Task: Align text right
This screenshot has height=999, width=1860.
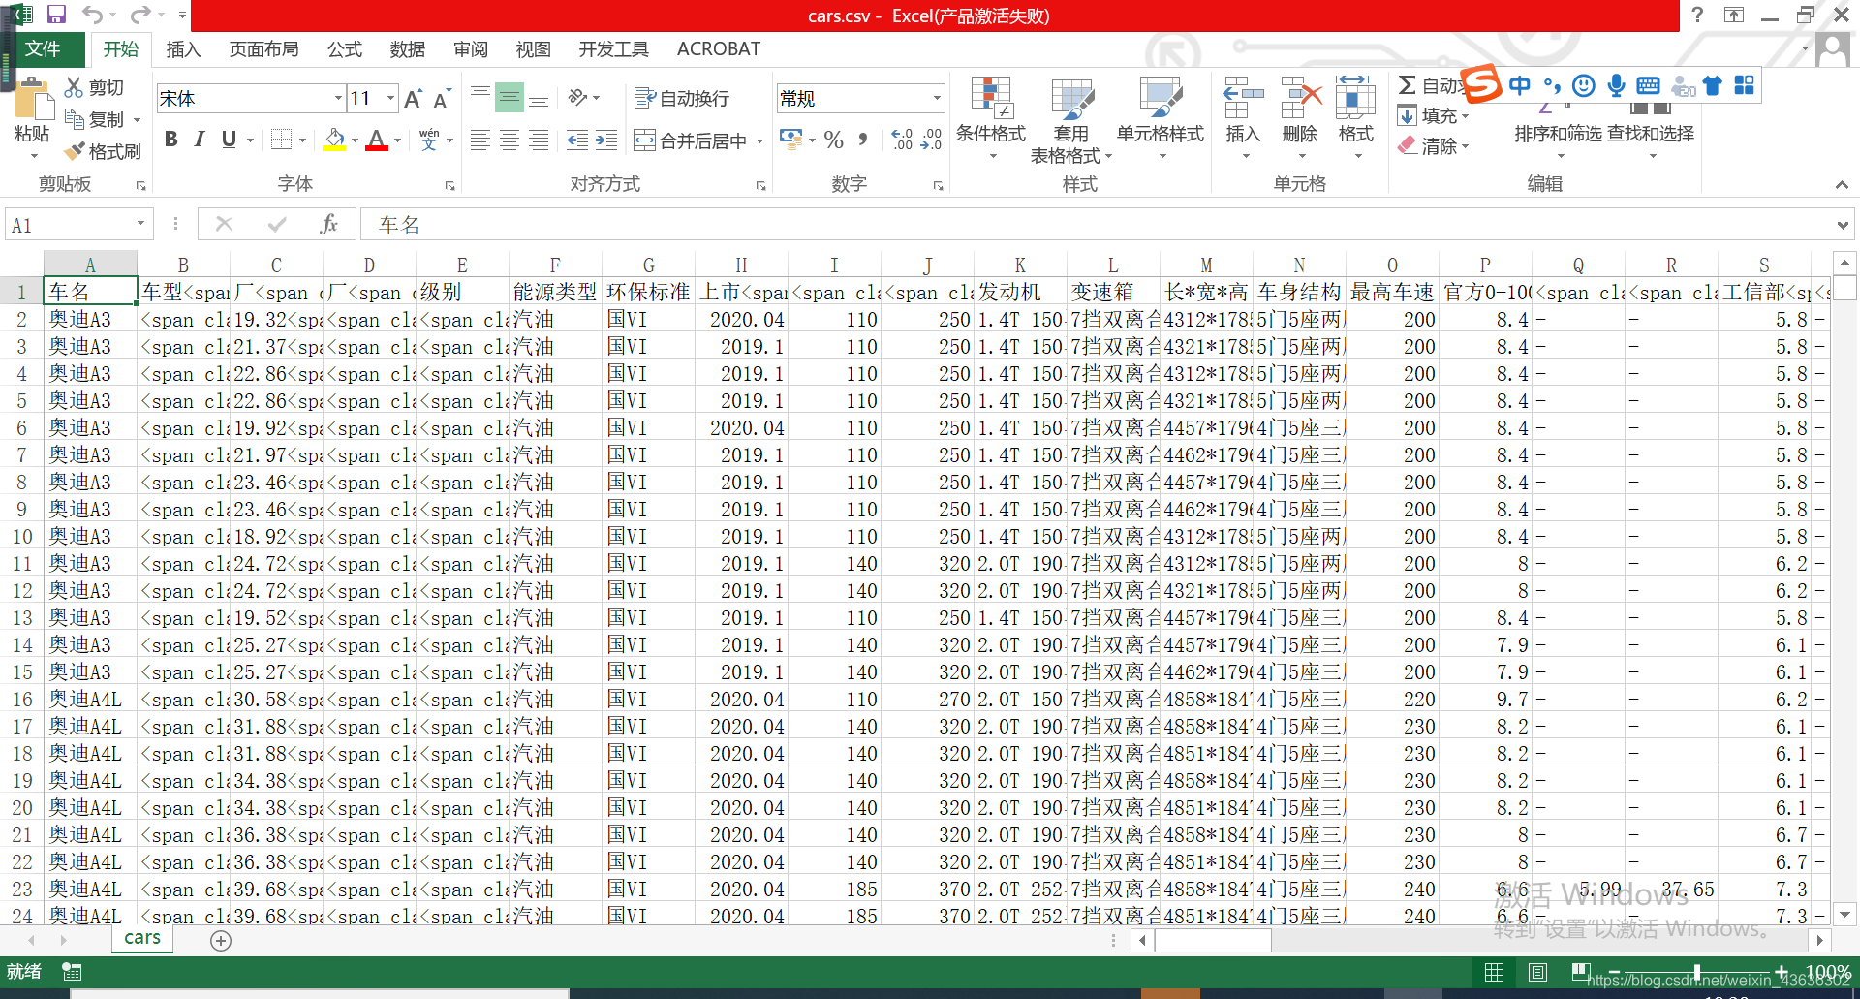Action: [540, 140]
